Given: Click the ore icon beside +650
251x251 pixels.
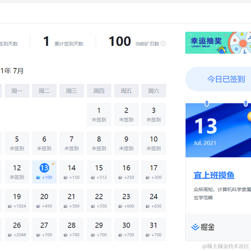Looking at the screenshot, I should (147, 206).
